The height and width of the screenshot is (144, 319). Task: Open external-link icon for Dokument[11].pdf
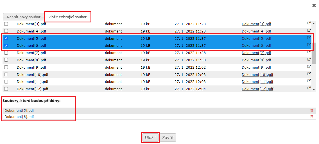point(309,81)
